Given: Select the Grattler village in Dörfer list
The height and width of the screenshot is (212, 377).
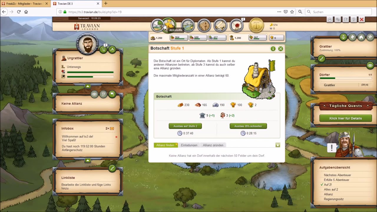Looking at the screenshot, I should pyautogui.click(x=329, y=85).
